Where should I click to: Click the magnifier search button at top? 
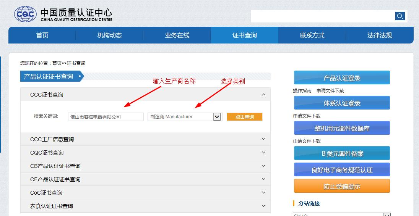[x=400, y=16]
